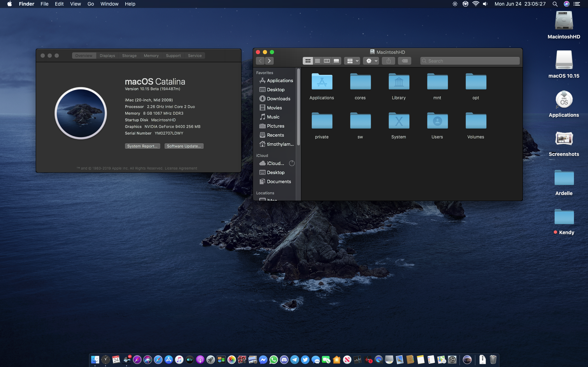The image size is (588, 367).
Task: Open the Apple menu
Action: pyautogui.click(x=9, y=4)
